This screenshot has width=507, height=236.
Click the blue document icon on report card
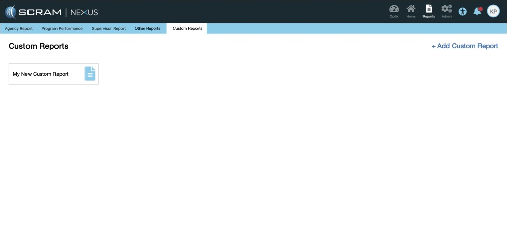(90, 74)
